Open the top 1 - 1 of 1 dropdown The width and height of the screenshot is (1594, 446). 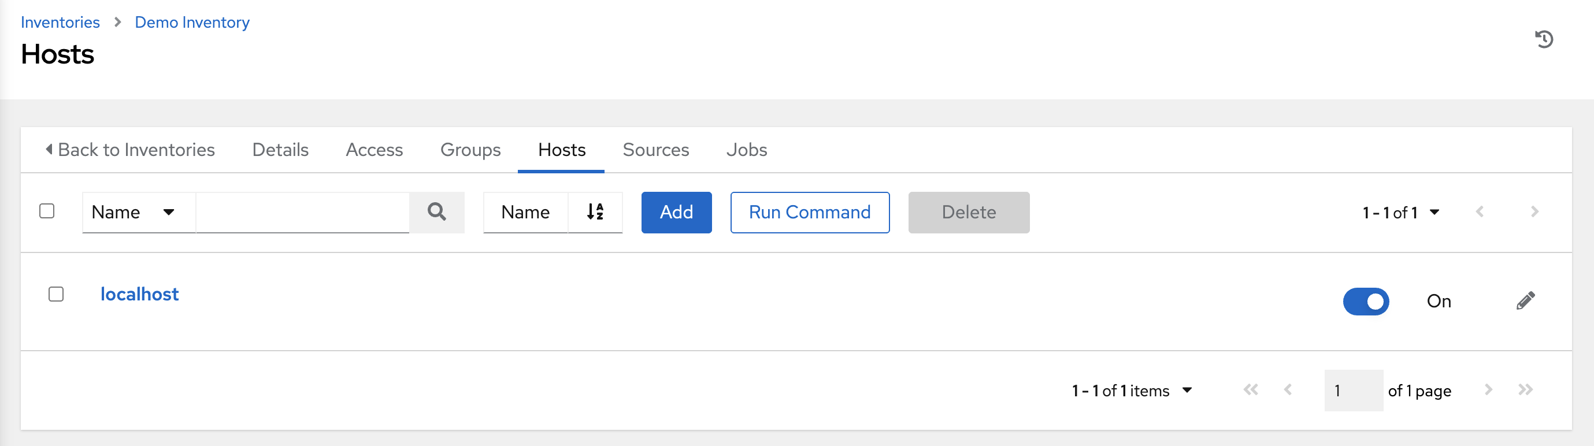point(1400,213)
